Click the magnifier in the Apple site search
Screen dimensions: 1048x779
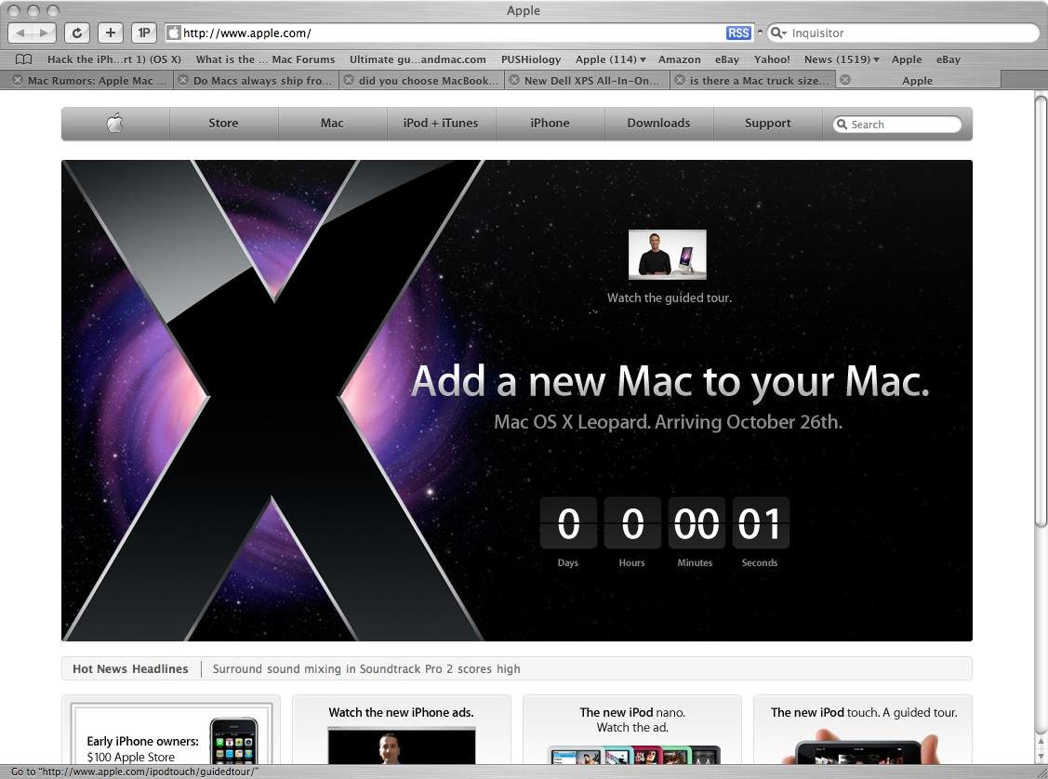(842, 125)
